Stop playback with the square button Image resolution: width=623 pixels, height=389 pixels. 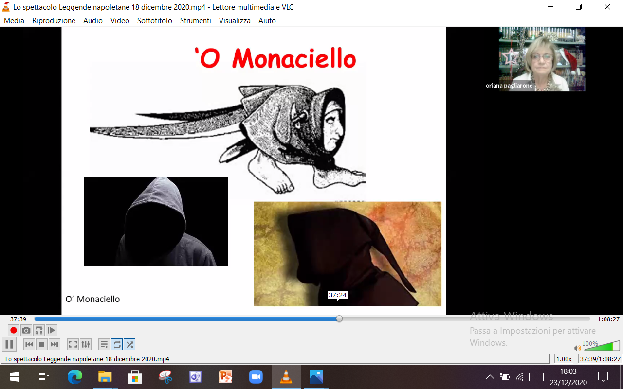(x=42, y=344)
